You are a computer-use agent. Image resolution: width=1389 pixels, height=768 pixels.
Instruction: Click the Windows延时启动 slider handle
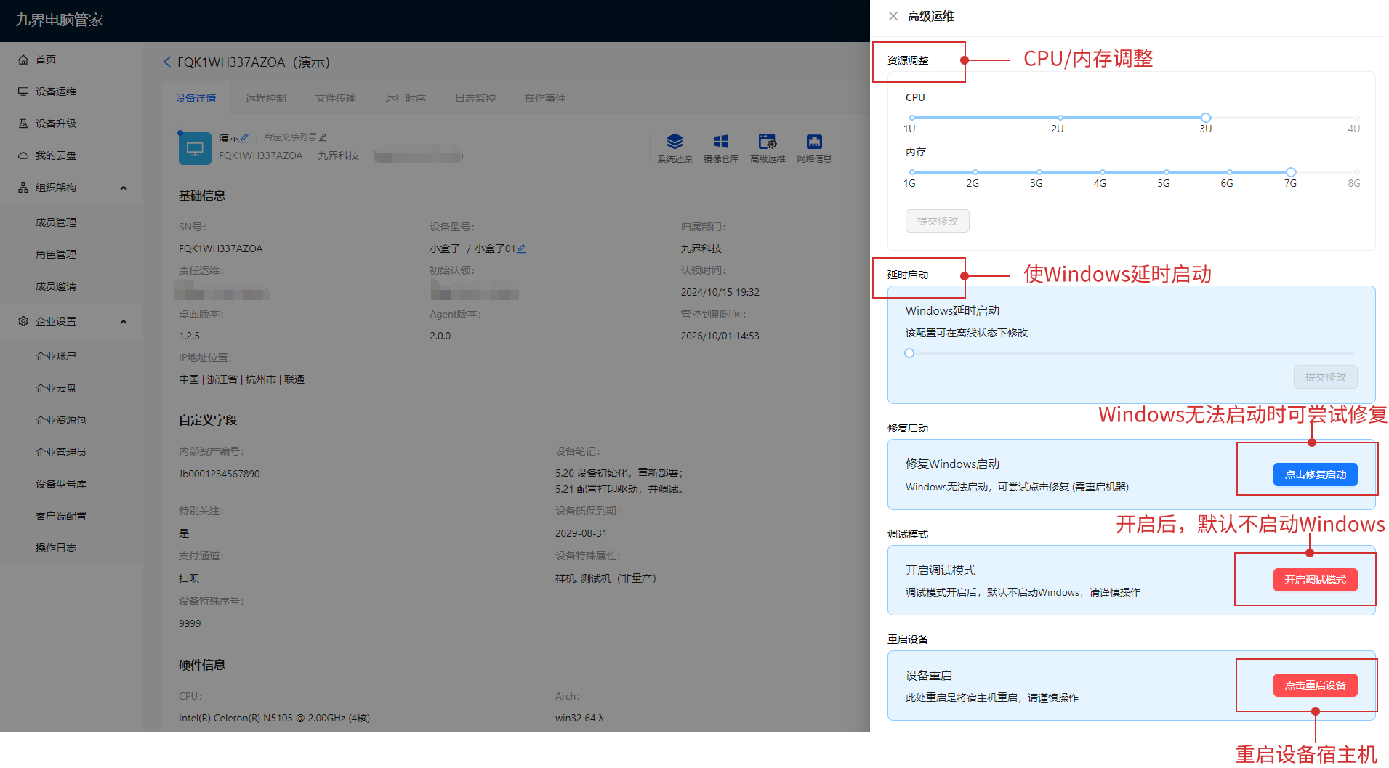pyautogui.click(x=909, y=353)
